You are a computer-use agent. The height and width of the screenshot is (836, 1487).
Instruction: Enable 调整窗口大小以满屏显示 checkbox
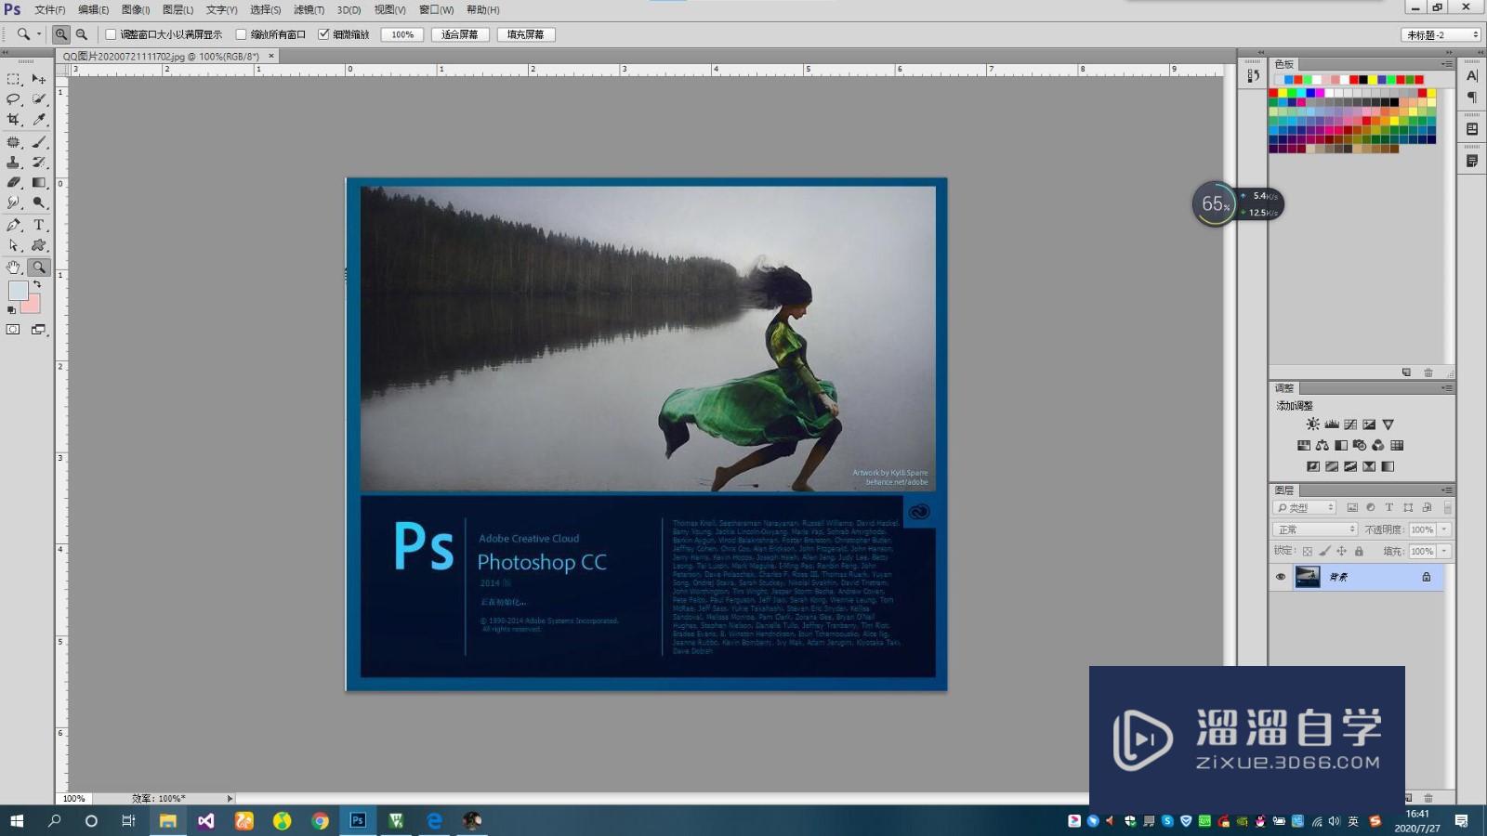tap(111, 34)
